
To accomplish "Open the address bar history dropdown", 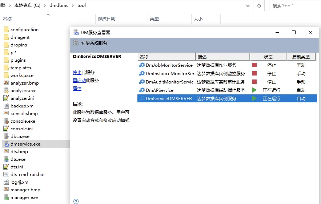I will pyautogui.click(x=248, y=6).
